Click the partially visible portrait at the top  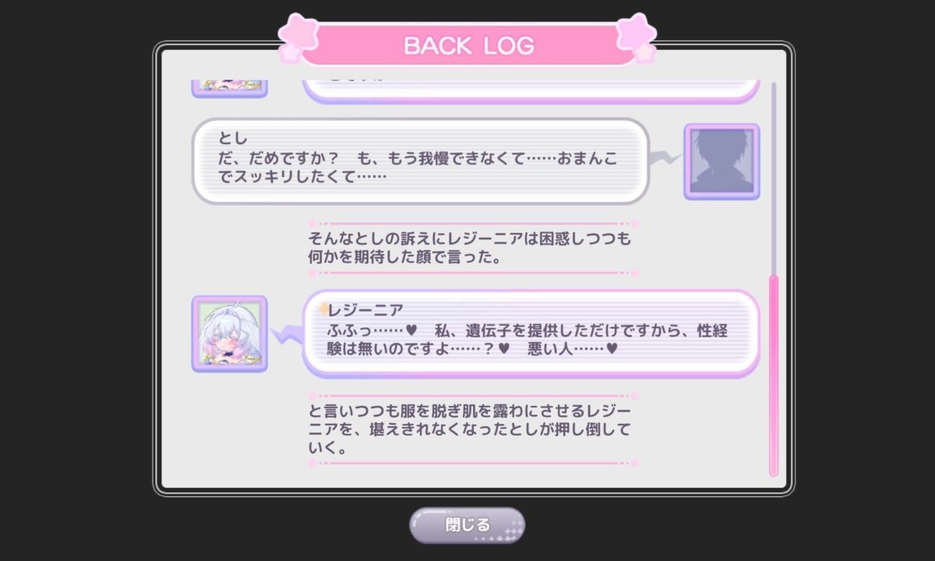[x=230, y=88]
